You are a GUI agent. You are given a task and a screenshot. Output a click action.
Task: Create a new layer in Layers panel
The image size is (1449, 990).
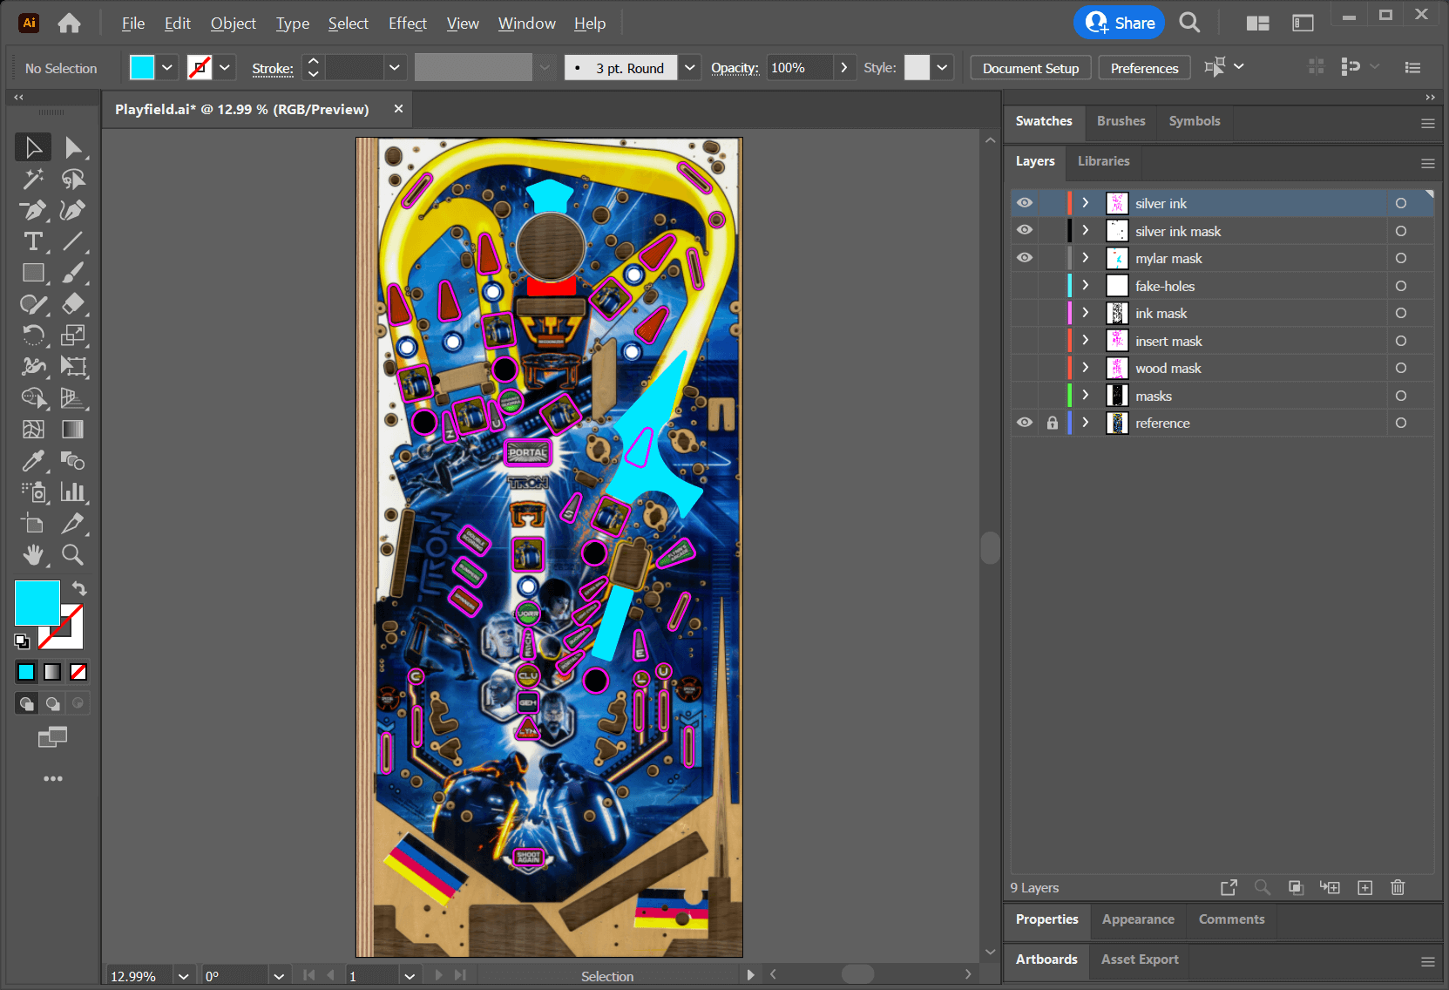point(1365,887)
